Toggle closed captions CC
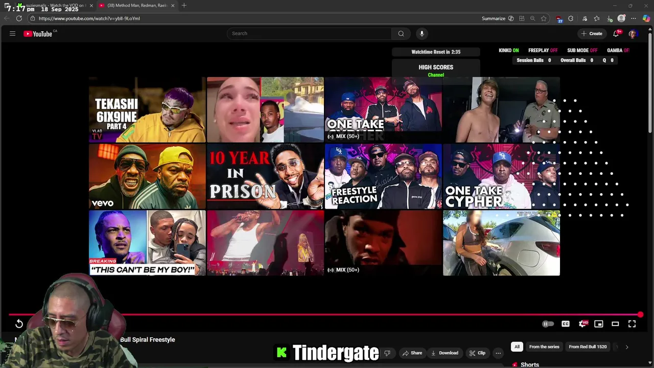 point(566,324)
